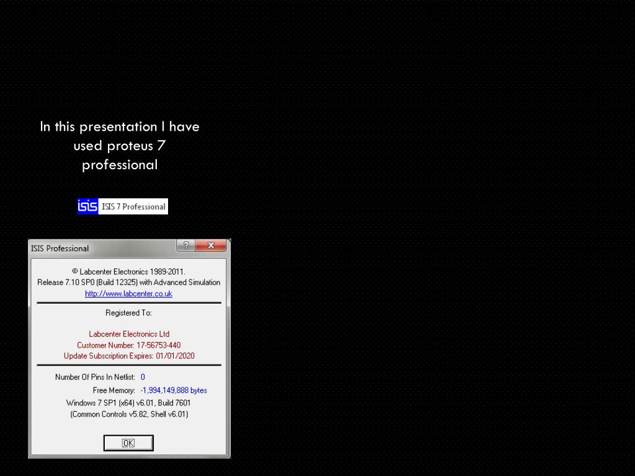Click the Free Memory value -1,994,149,888 bytes
635x476 pixels.
click(174, 390)
